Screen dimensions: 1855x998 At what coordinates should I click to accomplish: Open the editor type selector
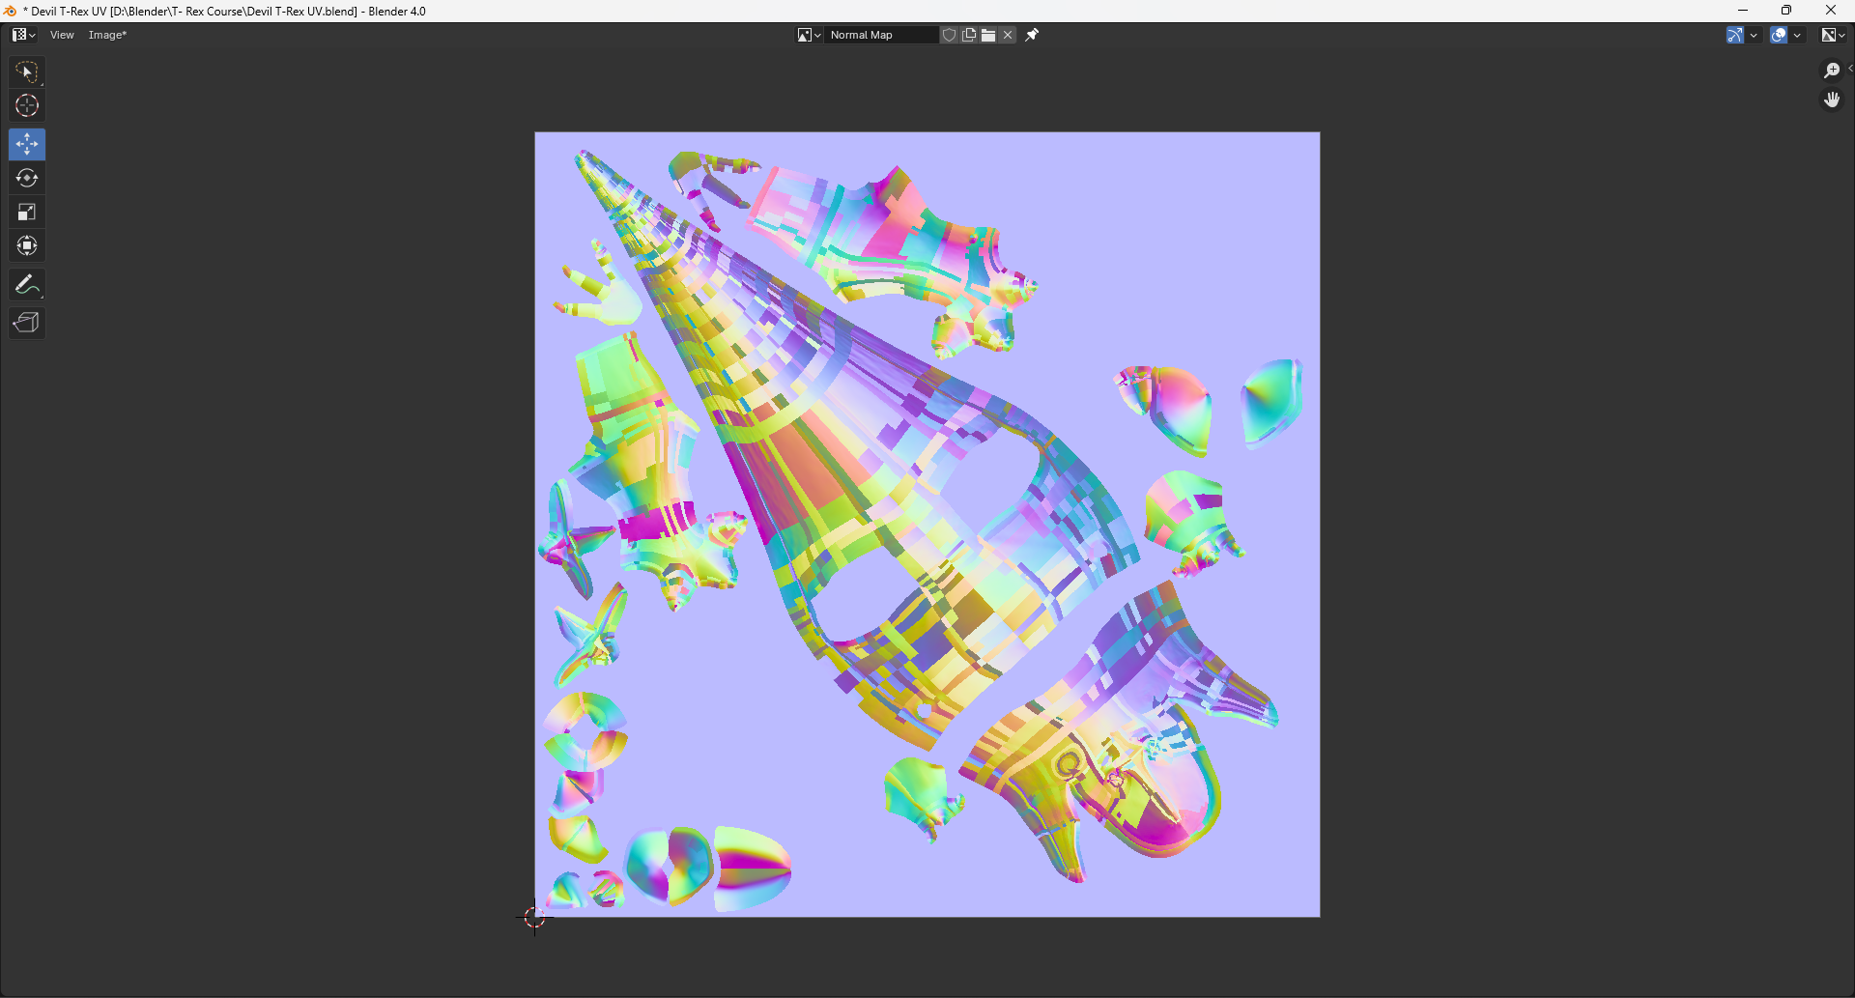(23, 35)
